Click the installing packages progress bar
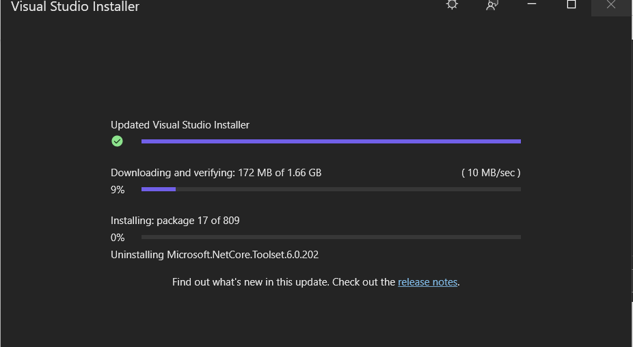This screenshot has width=633, height=347. pos(331,237)
